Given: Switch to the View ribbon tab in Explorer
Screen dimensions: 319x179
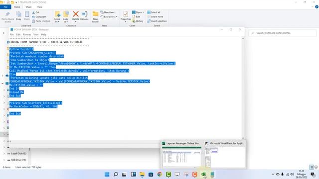Looking at the screenshot, I should click(40, 7).
